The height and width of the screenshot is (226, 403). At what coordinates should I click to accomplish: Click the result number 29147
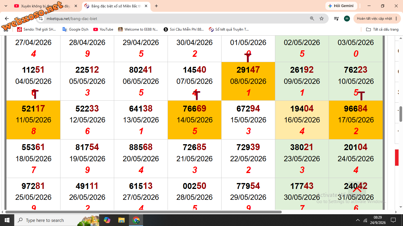click(x=248, y=70)
